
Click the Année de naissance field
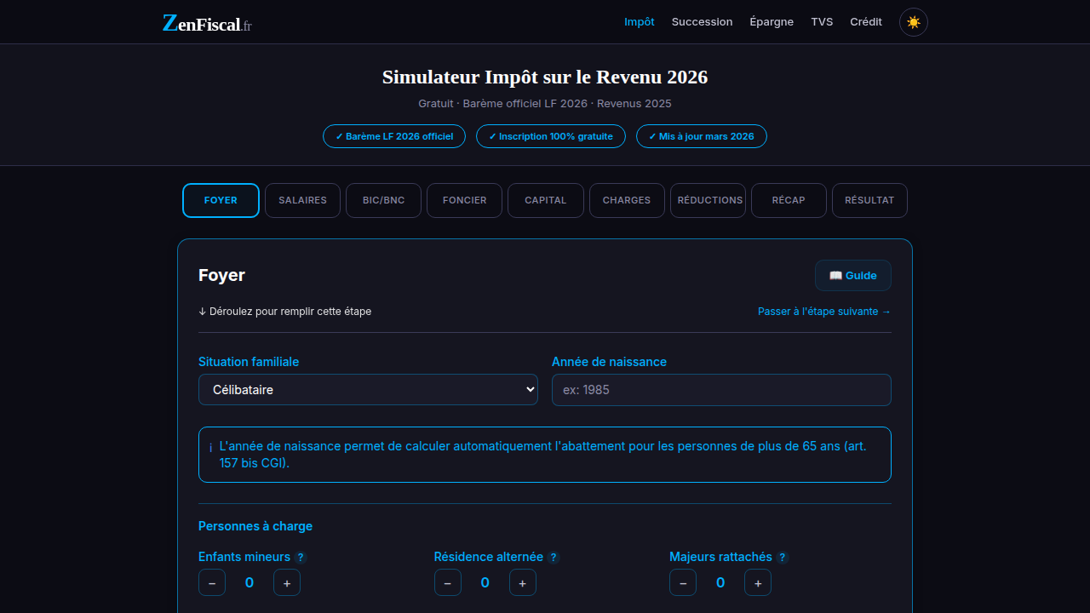click(721, 390)
